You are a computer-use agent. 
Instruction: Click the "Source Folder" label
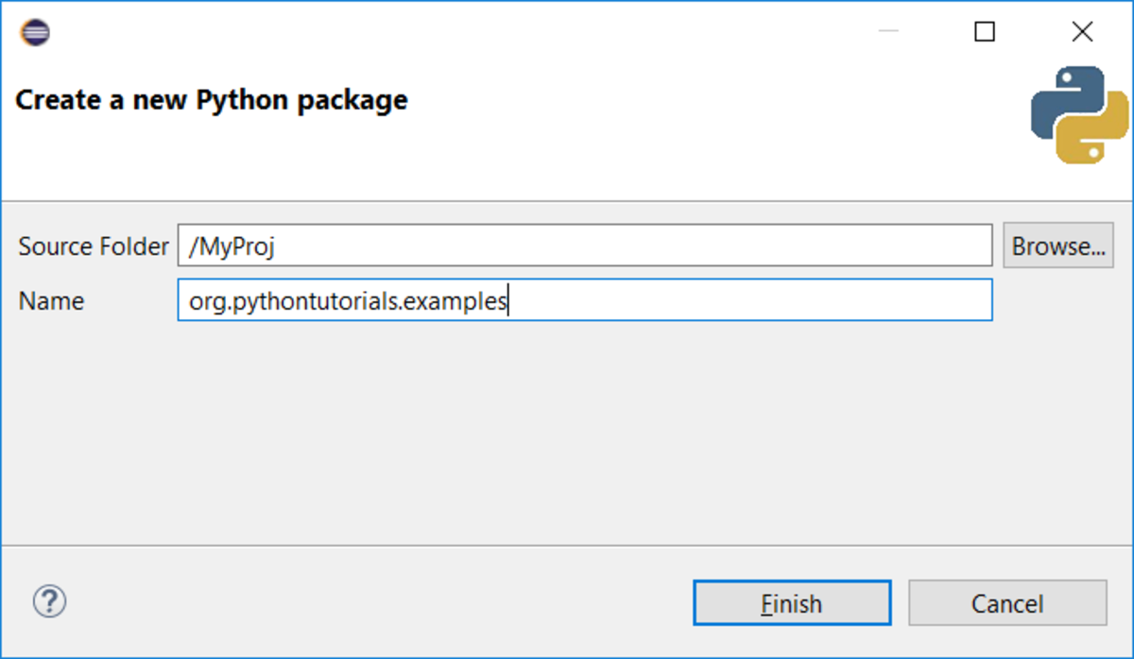pyautogui.click(x=93, y=246)
